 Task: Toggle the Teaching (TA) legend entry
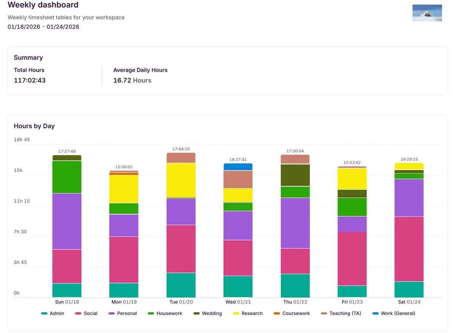tap(341, 313)
